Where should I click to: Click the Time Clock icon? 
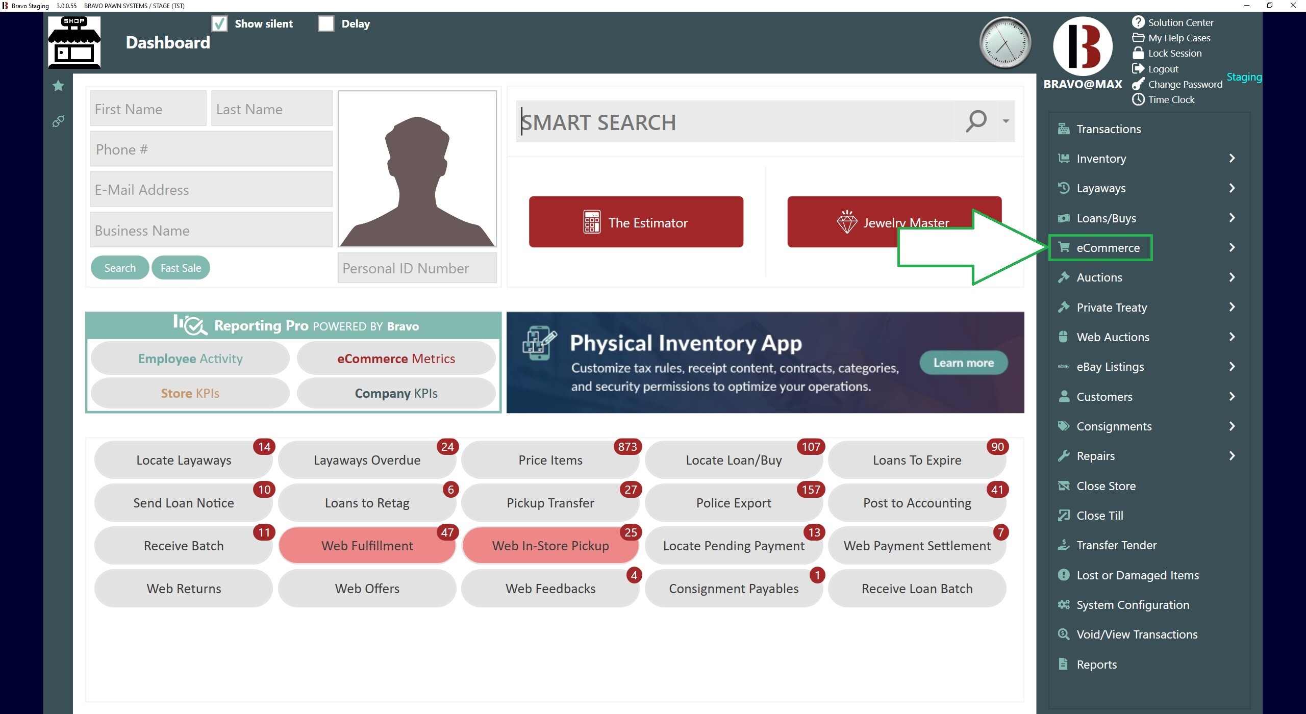(1138, 99)
